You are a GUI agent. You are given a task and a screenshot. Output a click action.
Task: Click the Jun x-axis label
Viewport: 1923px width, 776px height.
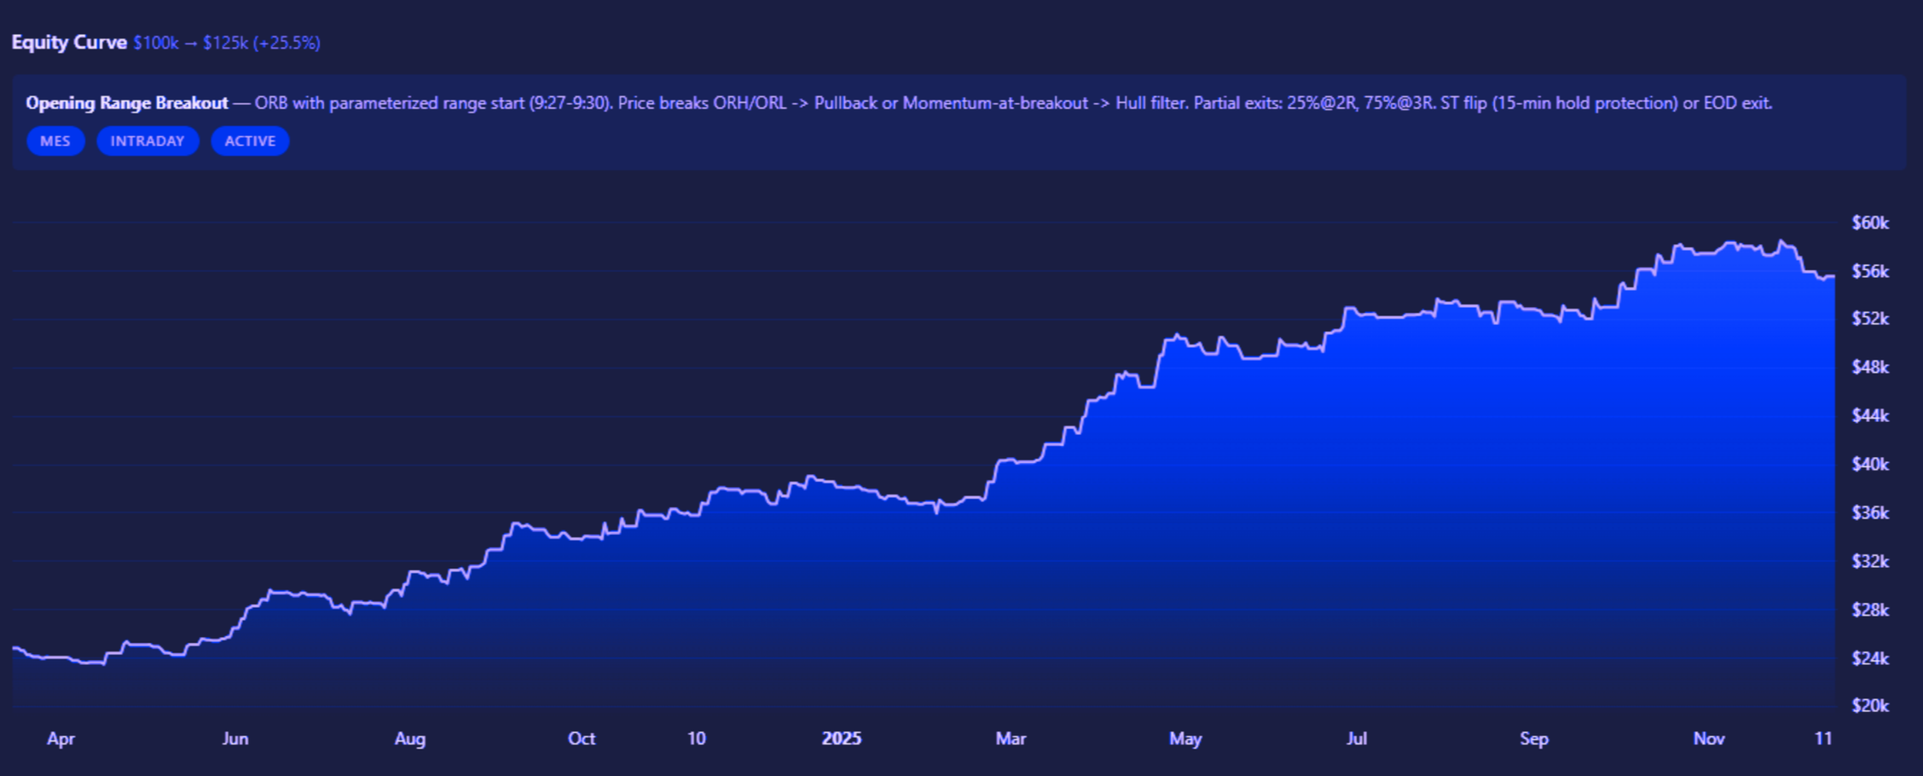(x=235, y=738)
